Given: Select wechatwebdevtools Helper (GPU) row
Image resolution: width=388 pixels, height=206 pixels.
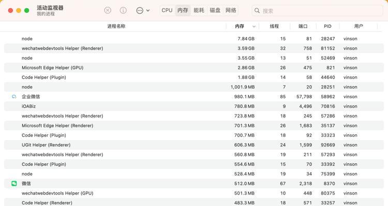Looking at the screenshot, I should 194,193.
